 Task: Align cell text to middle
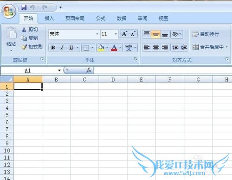155,34
